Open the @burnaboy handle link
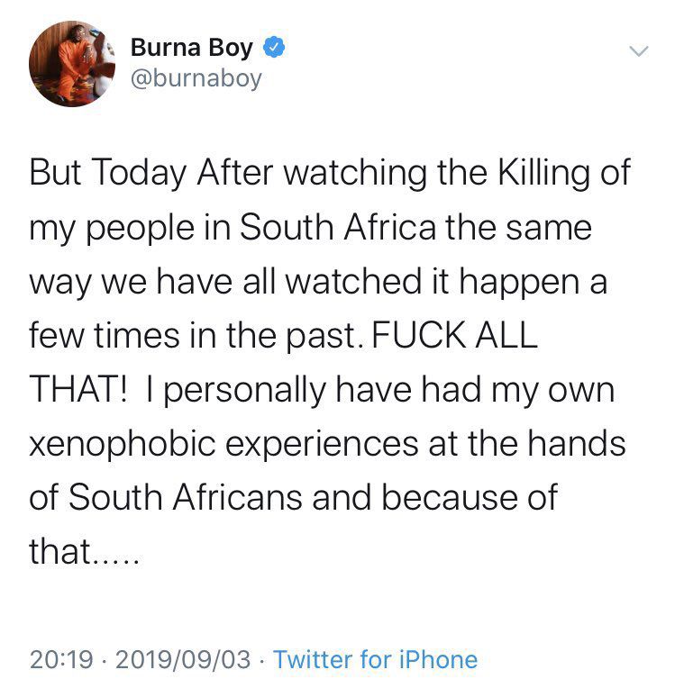The width and height of the screenshot is (675, 688). [196, 78]
